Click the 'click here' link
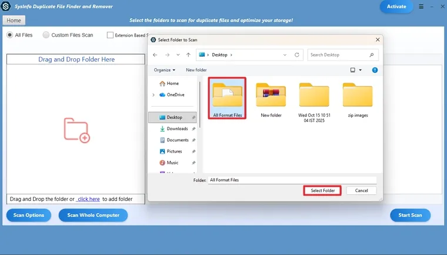447x255 pixels. [88, 199]
